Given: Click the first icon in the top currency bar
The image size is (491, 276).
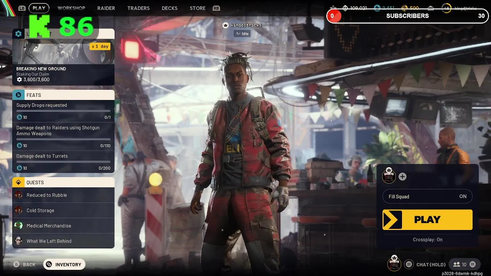Looking at the screenshot, I should pyautogui.click(x=333, y=8).
